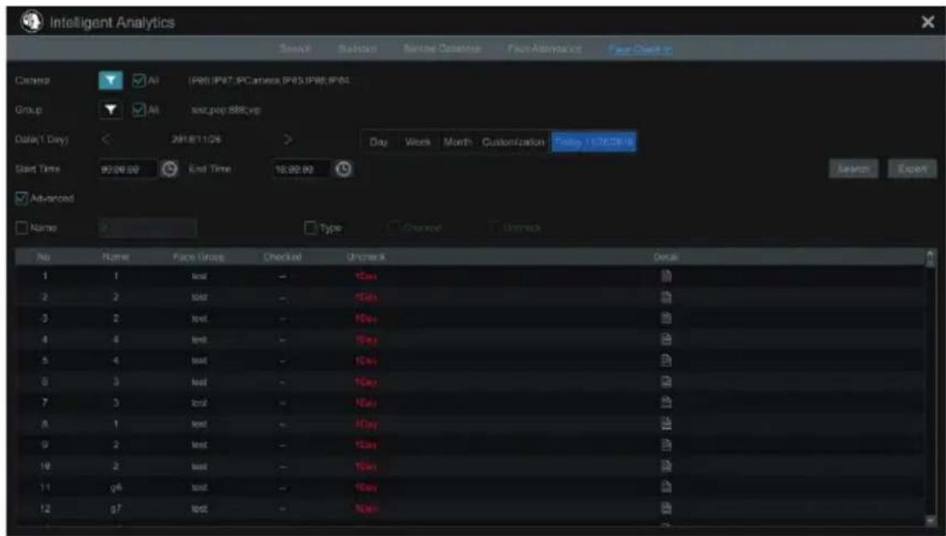Enable the Type filter checkbox
This screenshot has height=536, width=946.
point(310,228)
